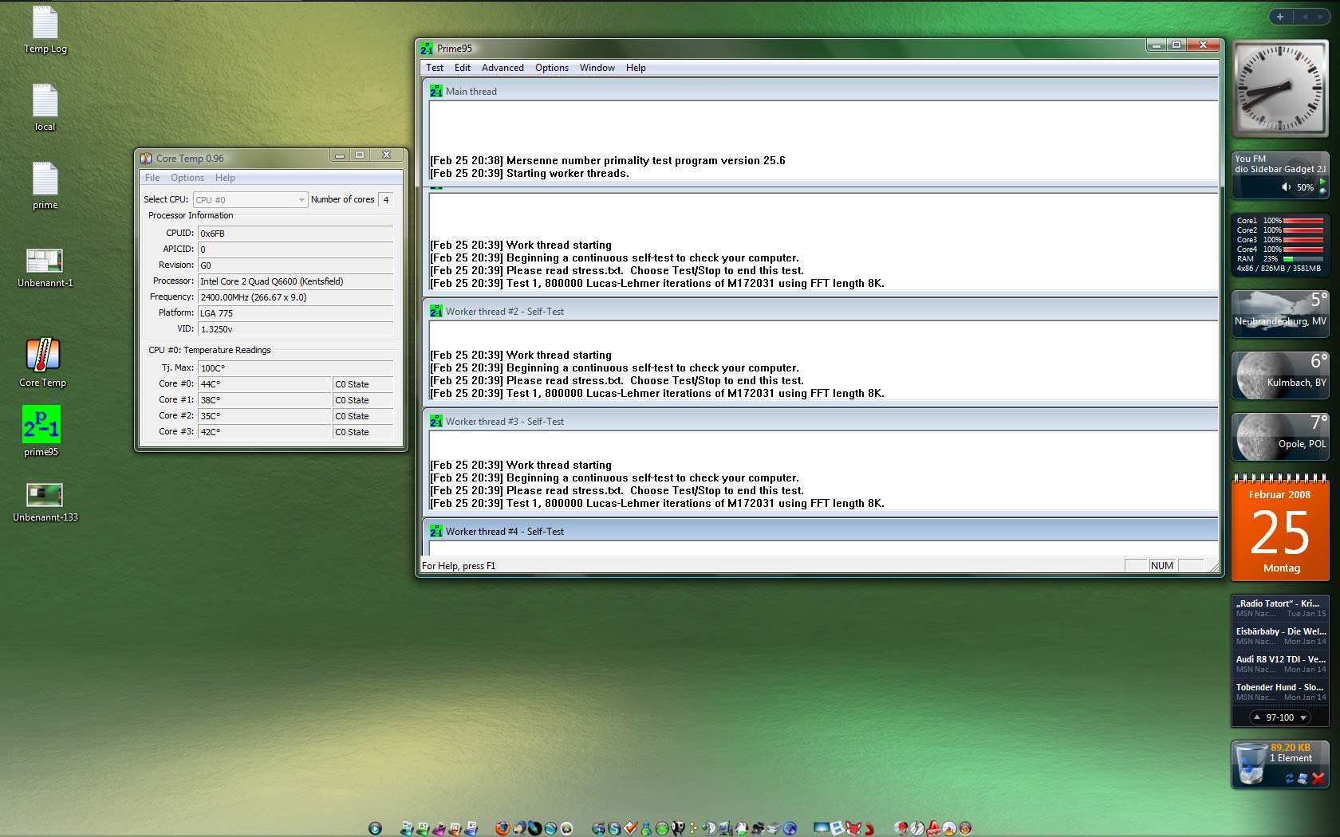The height and width of the screenshot is (837, 1340).
Task: Click the red fox icon in dock
Action: [853, 828]
